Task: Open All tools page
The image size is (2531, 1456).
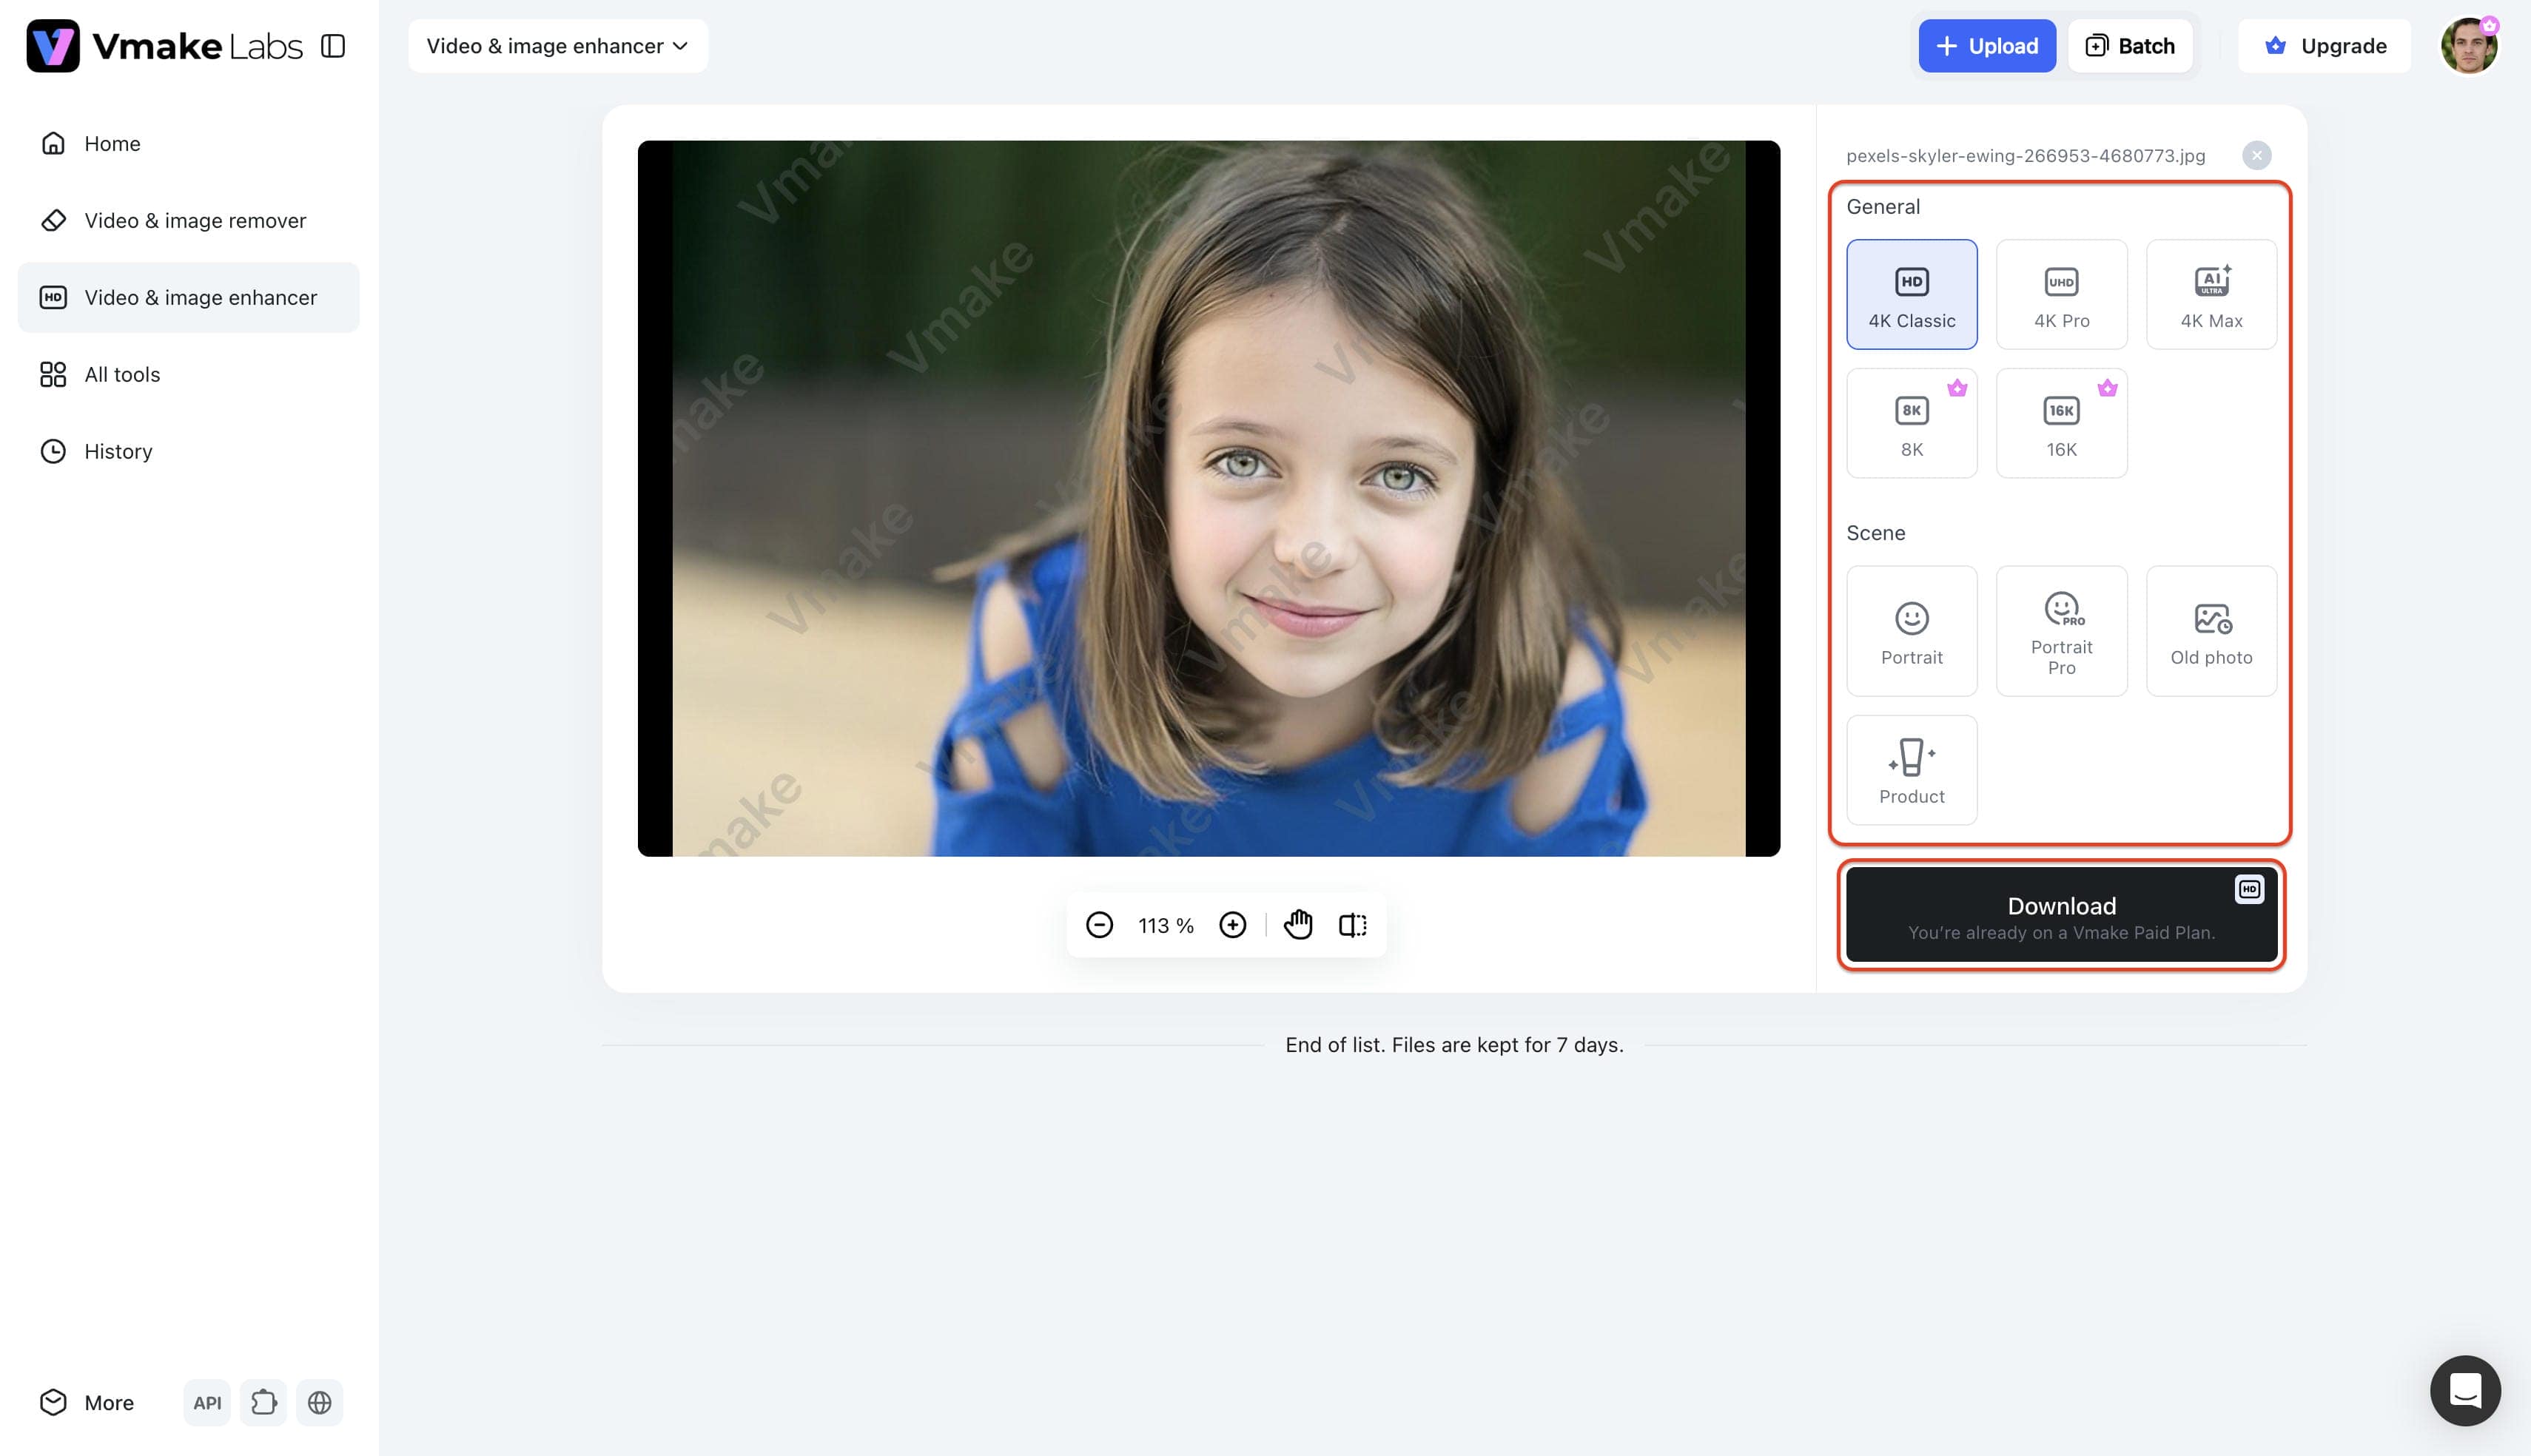Action: tap(189, 375)
